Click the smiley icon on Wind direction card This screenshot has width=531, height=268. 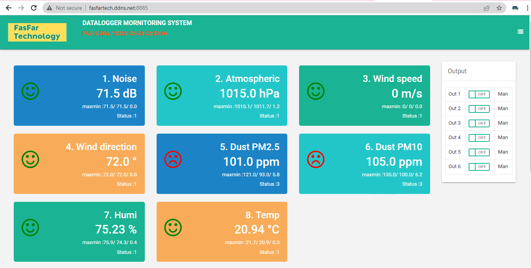30,159
